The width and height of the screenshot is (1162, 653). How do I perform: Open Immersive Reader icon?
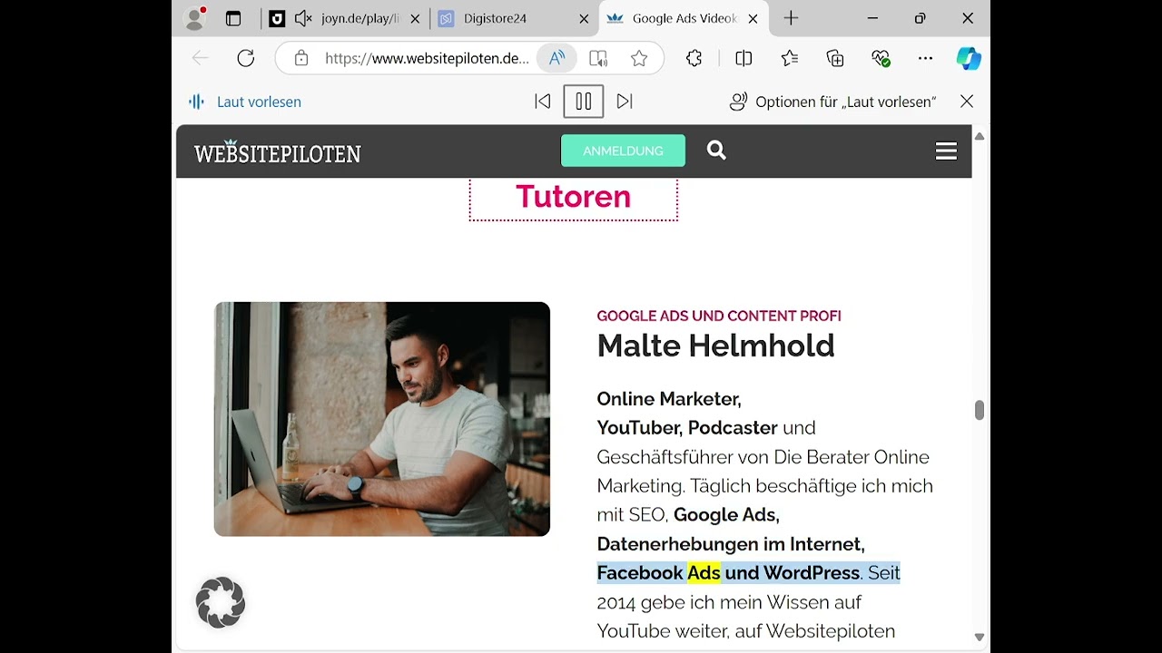(598, 58)
